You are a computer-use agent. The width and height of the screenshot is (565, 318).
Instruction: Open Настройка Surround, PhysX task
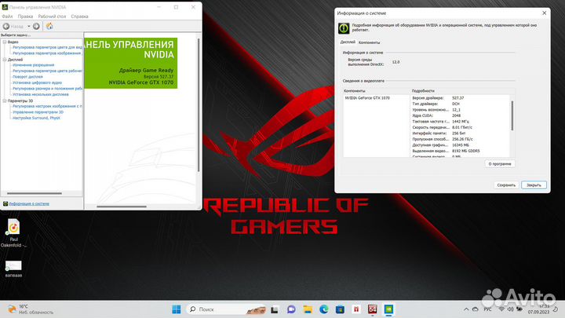tap(36, 118)
